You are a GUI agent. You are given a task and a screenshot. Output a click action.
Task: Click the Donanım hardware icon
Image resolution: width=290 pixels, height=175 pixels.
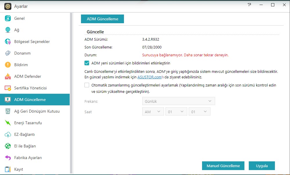pyautogui.click(x=8, y=53)
